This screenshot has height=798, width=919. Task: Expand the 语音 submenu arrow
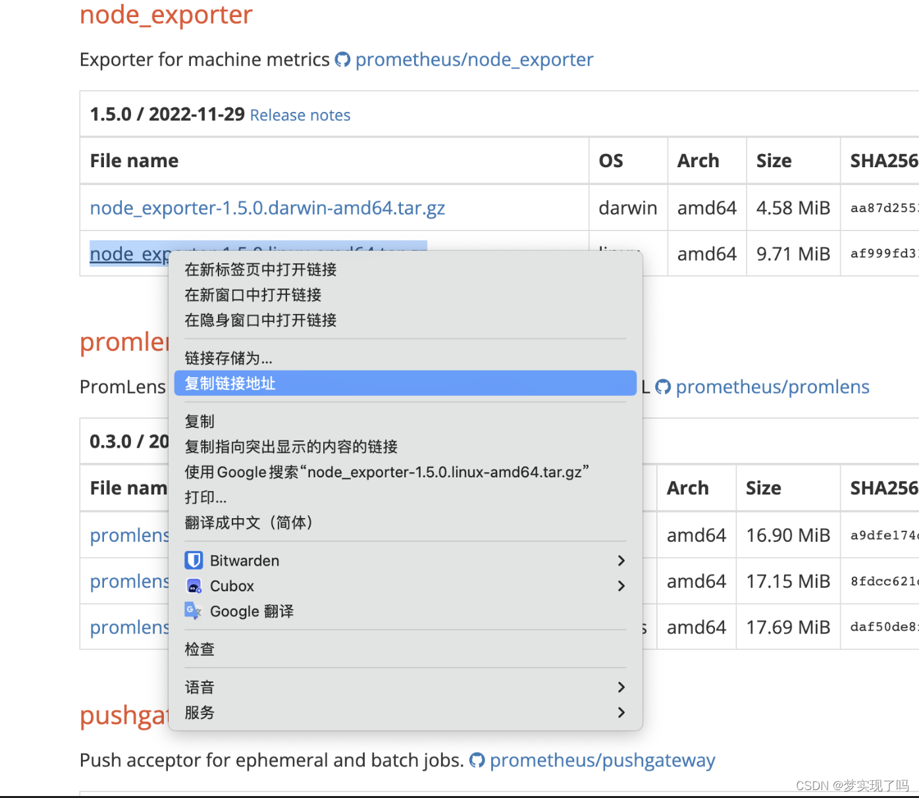click(621, 687)
